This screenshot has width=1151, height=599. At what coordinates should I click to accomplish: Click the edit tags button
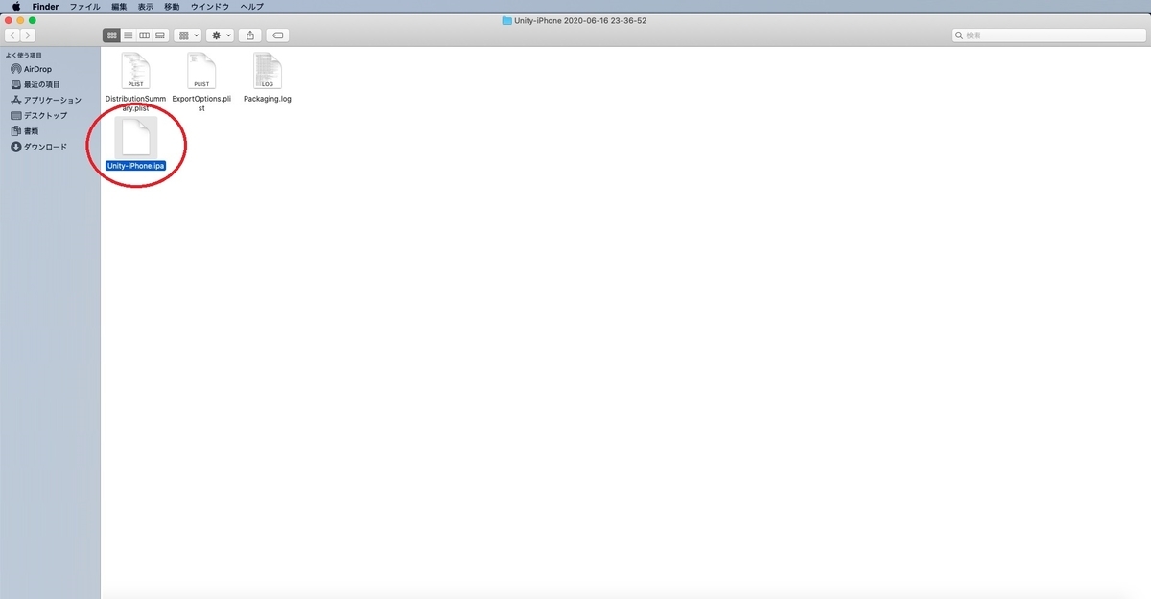pyautogui.click(x=277, y=35)
